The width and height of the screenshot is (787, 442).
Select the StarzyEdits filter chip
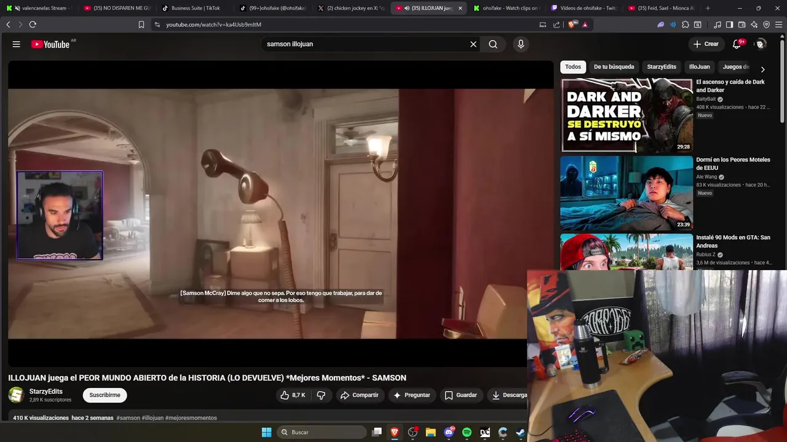[662, 67]
